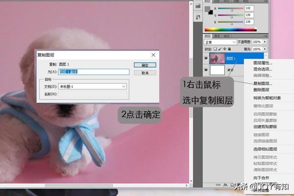
Task: Choose 选择链接图层 from context menu
Action: (x=265, y=141)
